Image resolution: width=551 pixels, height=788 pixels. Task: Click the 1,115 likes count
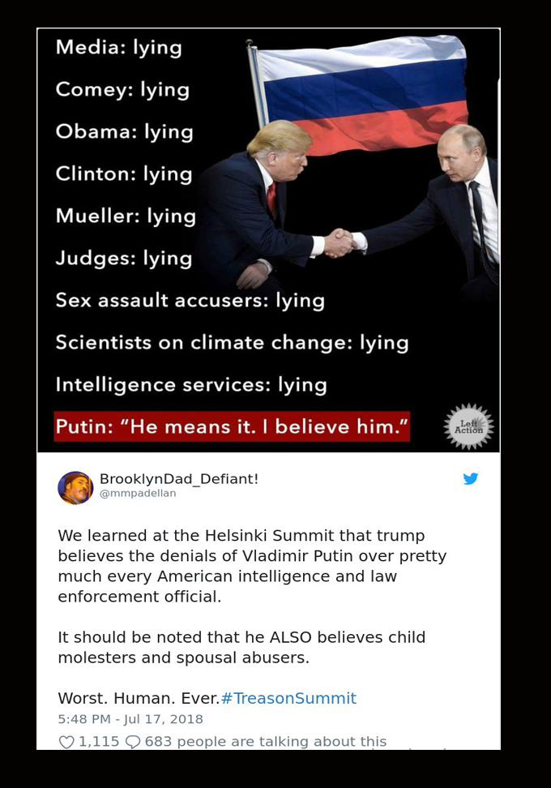pyautogui.click(x=99, y=741)
